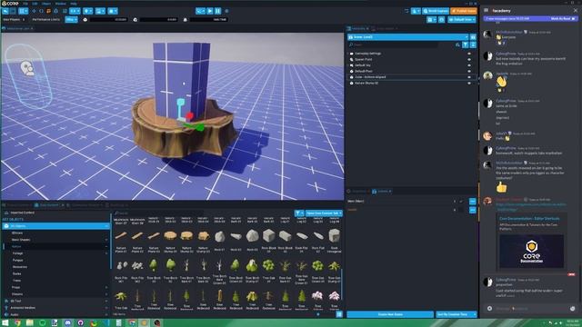Screen dimensions: 582x327
Task: Toggle visibility of Gameplay Settings
Action: pos(469,54)
